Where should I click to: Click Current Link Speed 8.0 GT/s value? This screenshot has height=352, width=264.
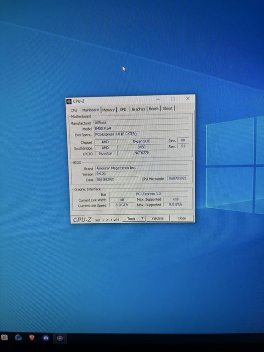tap(122, 205)
